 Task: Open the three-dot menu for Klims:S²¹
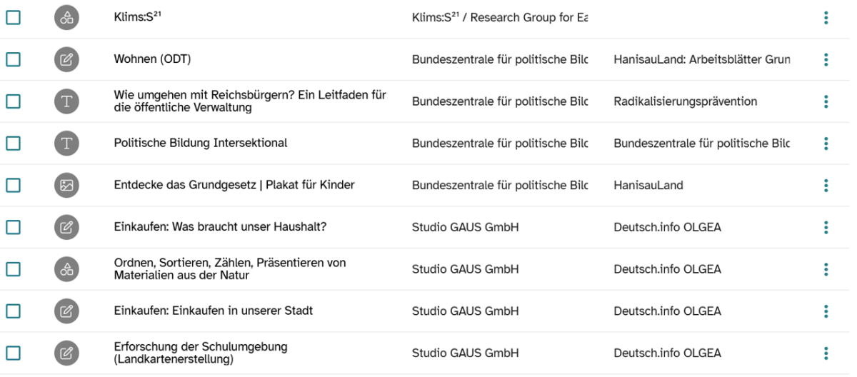(826, 18)
